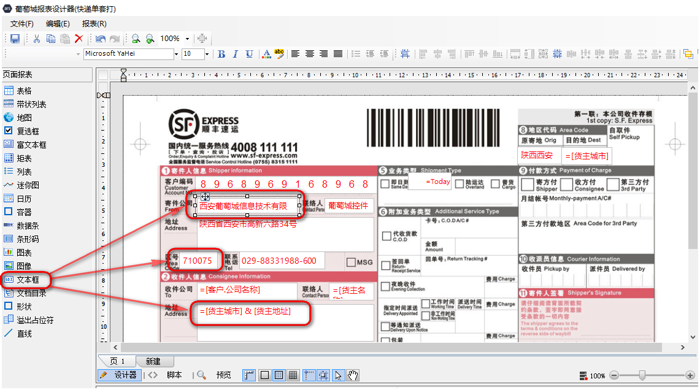The height and width of the screenshot is (390, 700).
Task: Select the =Today expression textbox
Action: (429, 182)
